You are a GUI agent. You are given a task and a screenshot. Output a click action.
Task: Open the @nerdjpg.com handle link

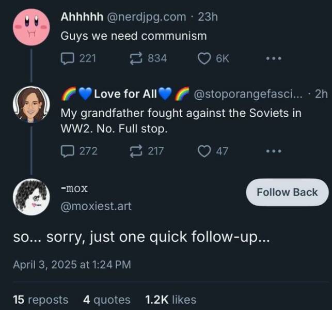pyautogui.click(x=146, y=17)
